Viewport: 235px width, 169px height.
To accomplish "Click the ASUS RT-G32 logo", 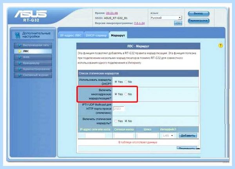I will [31, 16].
